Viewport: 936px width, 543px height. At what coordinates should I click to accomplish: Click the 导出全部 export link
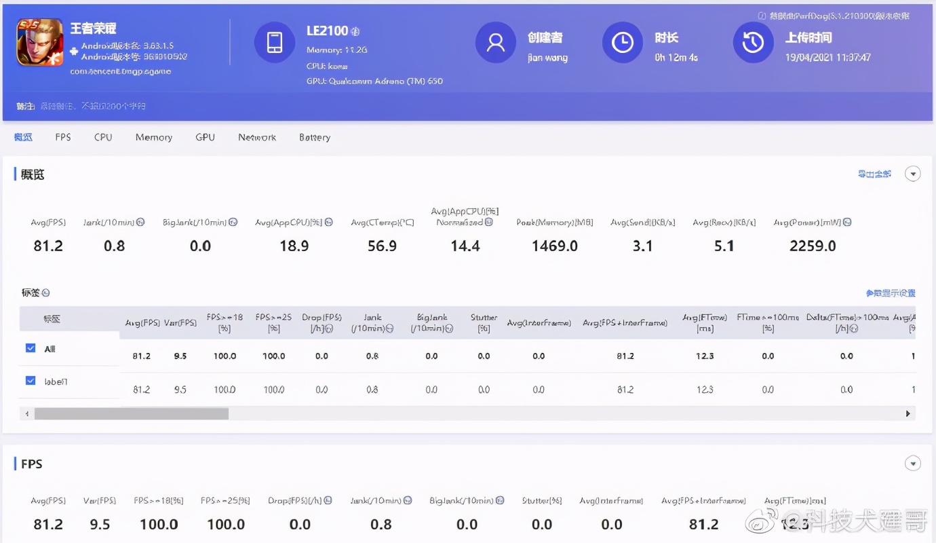874,174
